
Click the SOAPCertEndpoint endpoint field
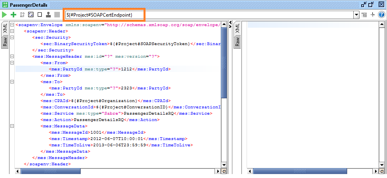[x=209, y=15]
